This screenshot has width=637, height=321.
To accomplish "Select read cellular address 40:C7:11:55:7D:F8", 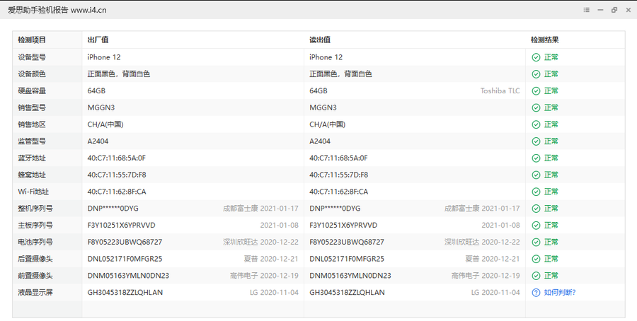I will tap(339, 175).
